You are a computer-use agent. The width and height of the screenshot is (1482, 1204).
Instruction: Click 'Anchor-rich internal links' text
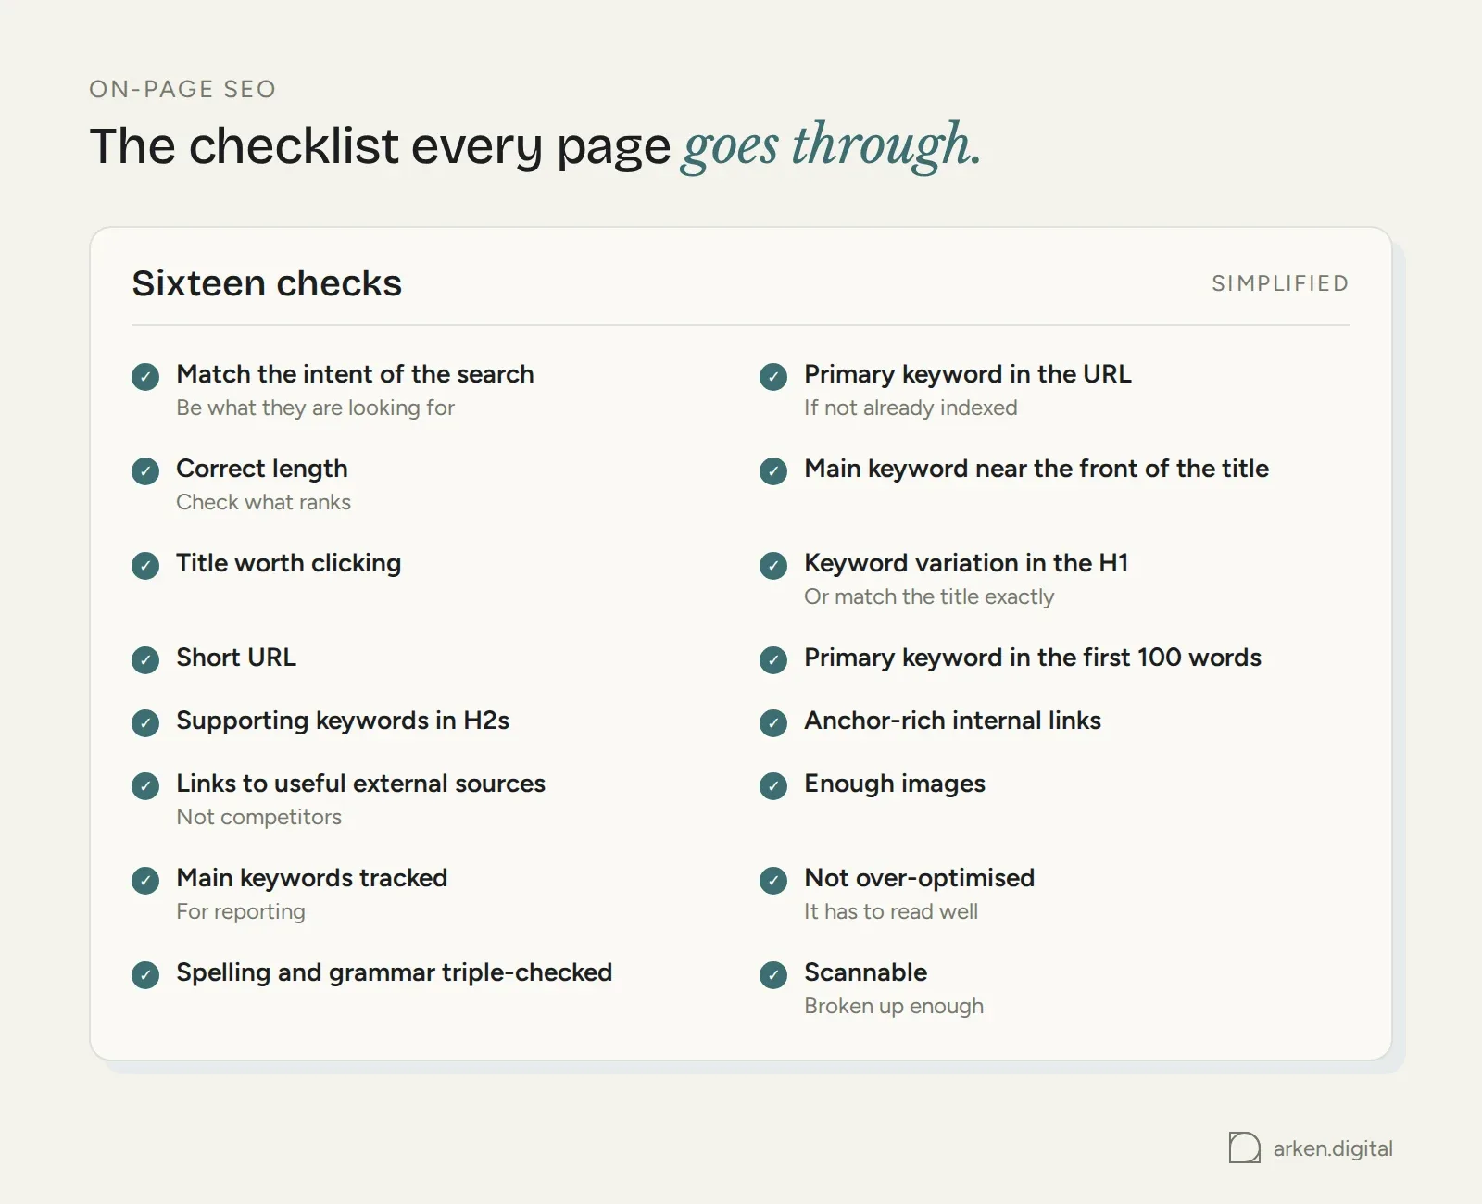pyautogui.click(x=953, y=721)
